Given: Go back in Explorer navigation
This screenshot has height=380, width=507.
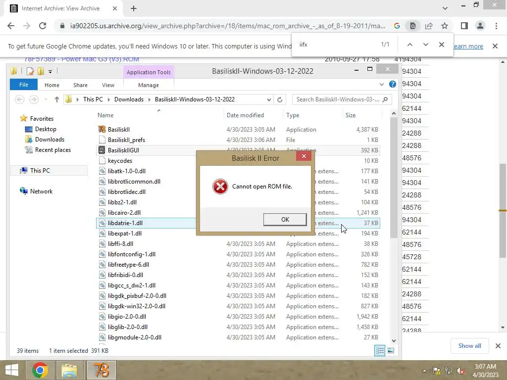Looking at the screenshot, I should [x=19, y=99].
